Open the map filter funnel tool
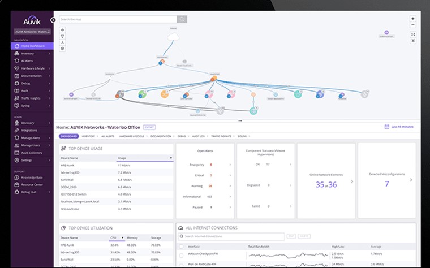The height and width of the screenshot is (268, 430). tap(63, 36)
